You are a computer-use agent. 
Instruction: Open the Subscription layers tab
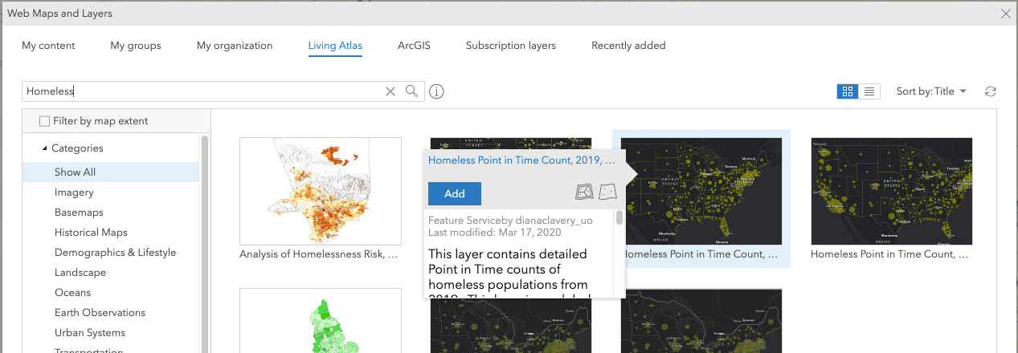(510, 46)
